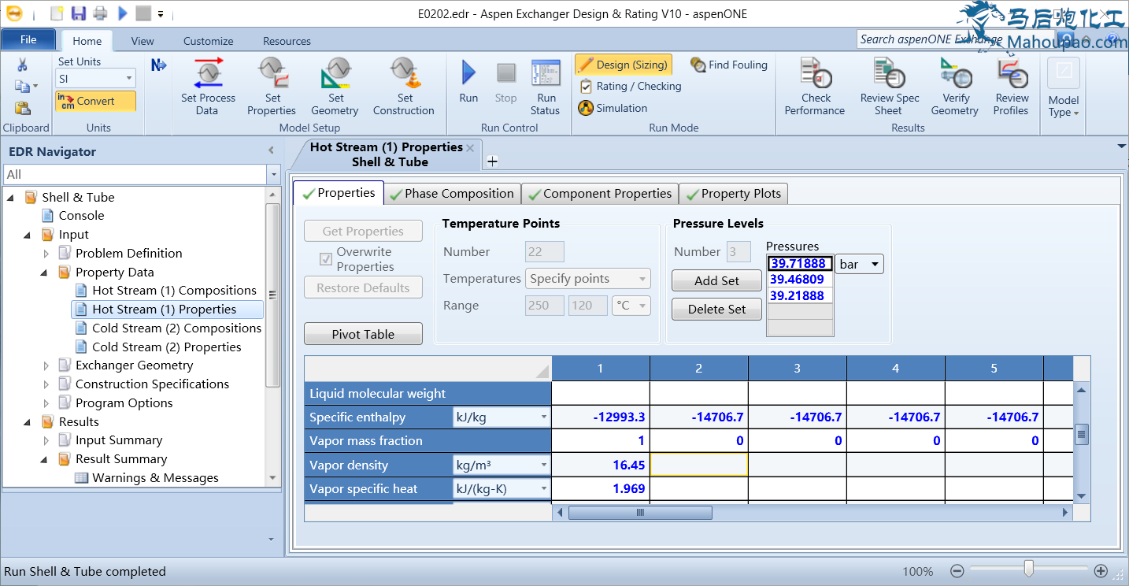The width and height of the screenshot is (1129, 586).
Task: Switch to the Resources ribbon tab
Action: coord(287,41)
